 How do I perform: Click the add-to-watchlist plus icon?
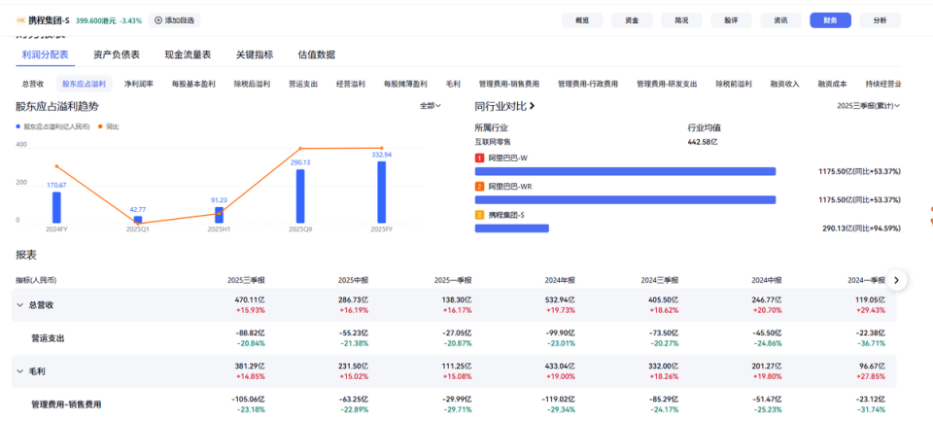pyautogui.click(x=158, y=20)
